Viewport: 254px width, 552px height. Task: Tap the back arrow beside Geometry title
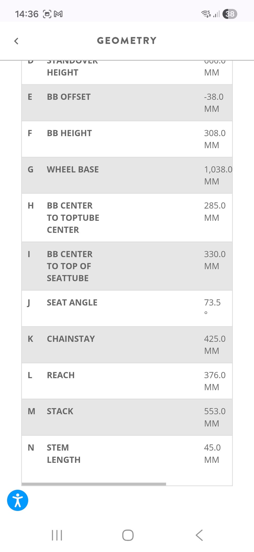coord(16,41)
